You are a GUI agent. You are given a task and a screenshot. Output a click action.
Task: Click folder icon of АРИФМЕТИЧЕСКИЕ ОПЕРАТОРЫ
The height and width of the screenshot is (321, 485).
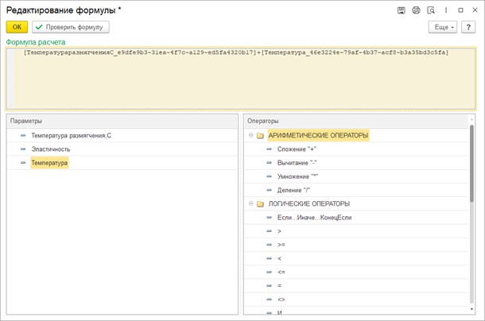point(260,135)
